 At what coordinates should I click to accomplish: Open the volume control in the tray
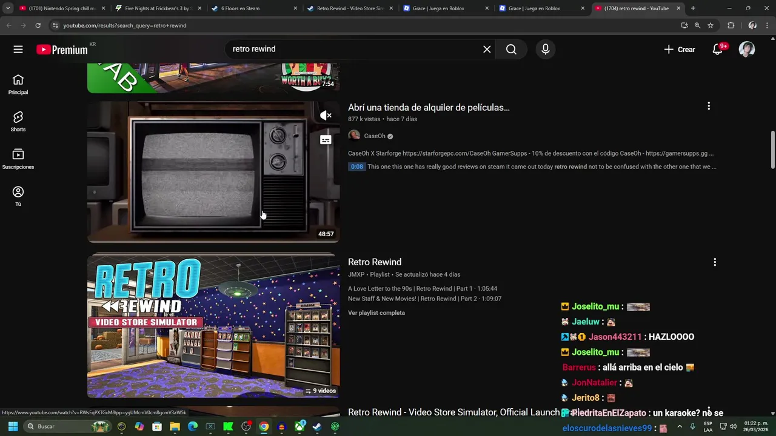pyautogui.click(x=733, y=426)
